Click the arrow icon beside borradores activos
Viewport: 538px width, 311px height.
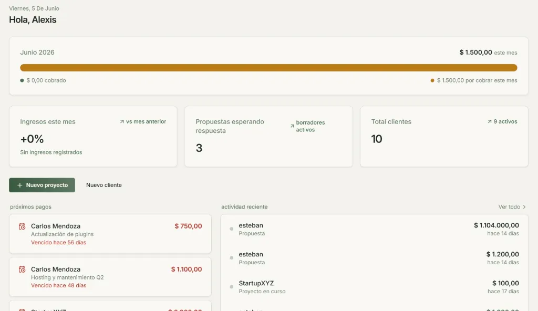[292, 126]
